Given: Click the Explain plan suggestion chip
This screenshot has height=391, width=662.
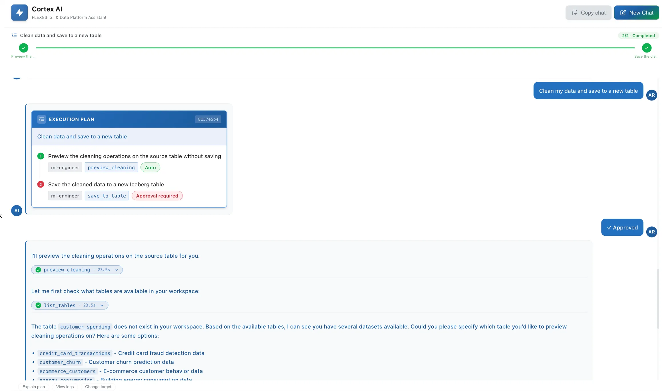Looking at the screenshot, I should [x=34, y=387].
